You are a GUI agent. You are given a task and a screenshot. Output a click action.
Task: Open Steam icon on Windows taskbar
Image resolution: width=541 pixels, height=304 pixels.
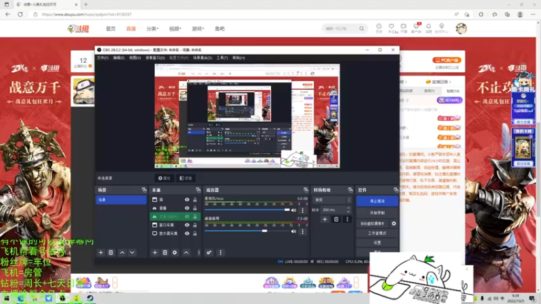click(90, 298)
